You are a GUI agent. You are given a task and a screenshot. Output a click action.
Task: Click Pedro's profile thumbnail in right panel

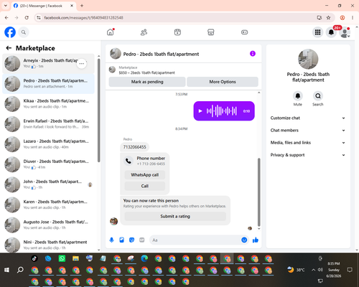pos(308,59)
